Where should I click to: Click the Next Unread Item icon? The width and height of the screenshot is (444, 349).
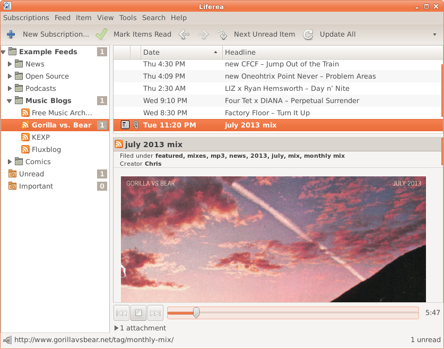click(x=223, y=35)
